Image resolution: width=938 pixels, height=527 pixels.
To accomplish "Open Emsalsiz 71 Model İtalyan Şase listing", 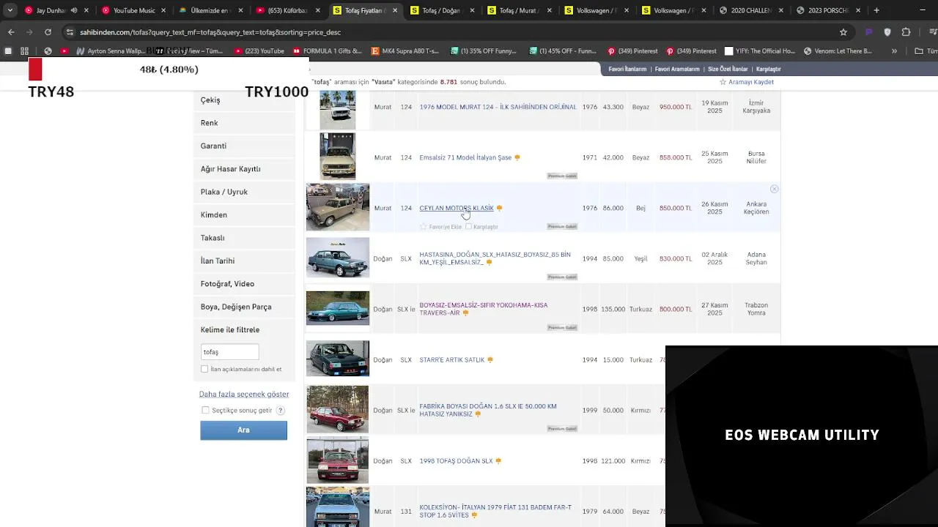I will pos(465,157).
